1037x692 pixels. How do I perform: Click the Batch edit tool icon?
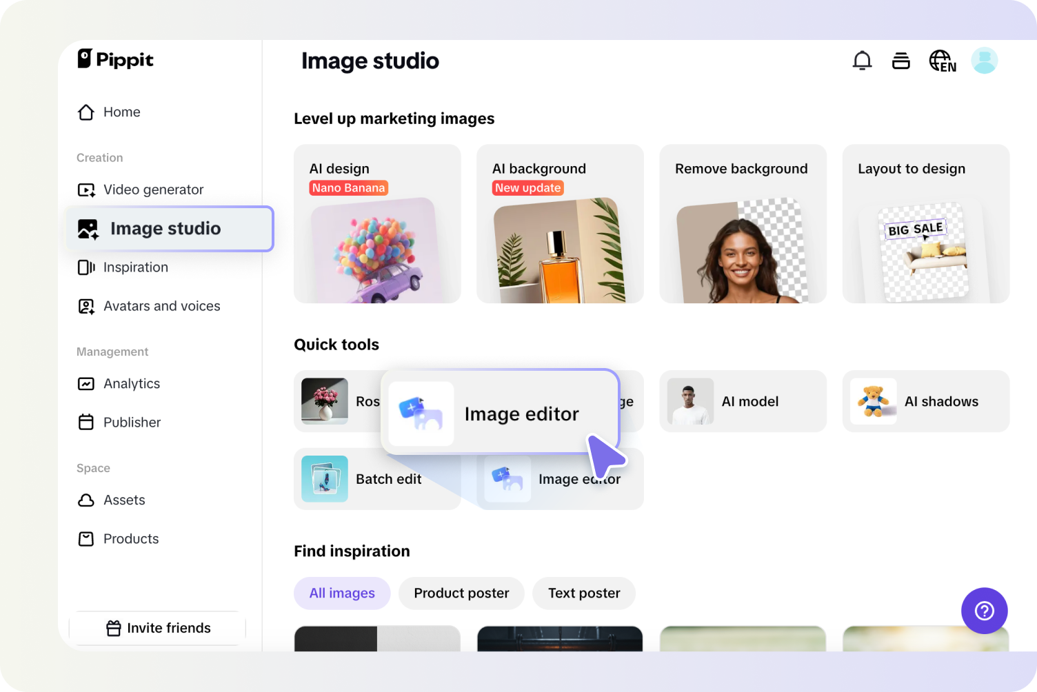tap(325, 479)
